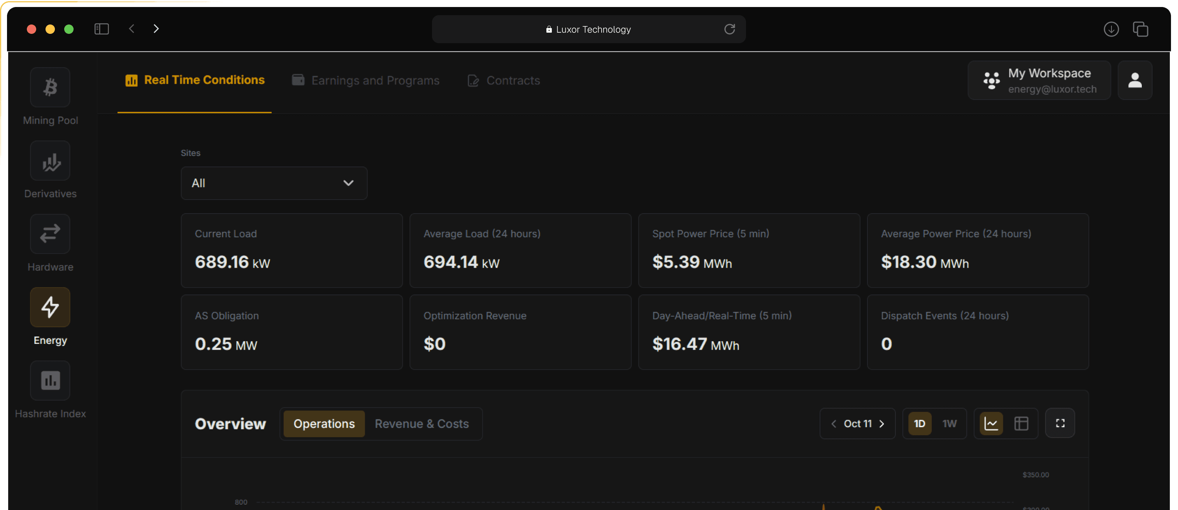Switch the chart range to 1W
The width and height of the screenshot is (1178, 510).
click(x=950, y=423)
